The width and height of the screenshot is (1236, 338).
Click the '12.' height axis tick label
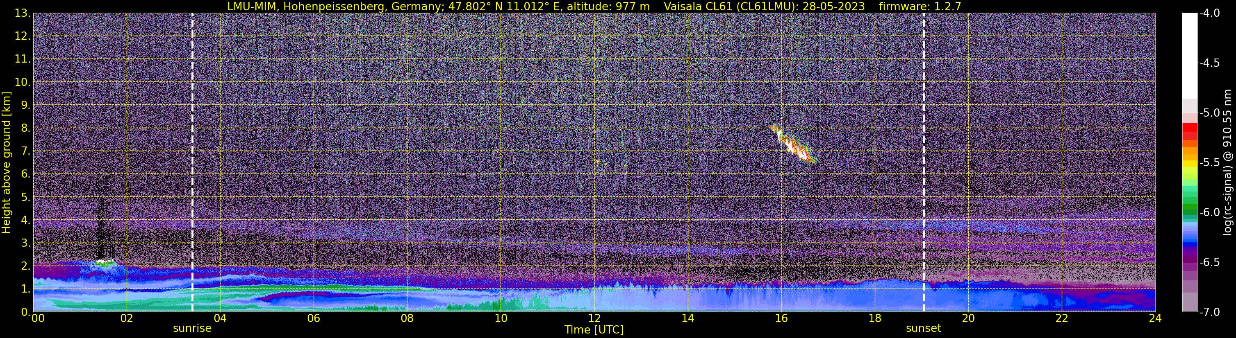(x=23, y=36)
